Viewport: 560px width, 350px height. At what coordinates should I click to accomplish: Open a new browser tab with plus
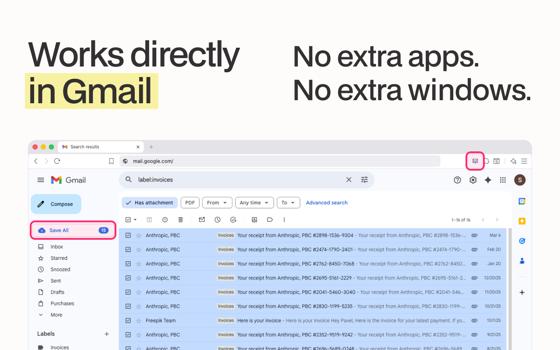click(151, 147)
